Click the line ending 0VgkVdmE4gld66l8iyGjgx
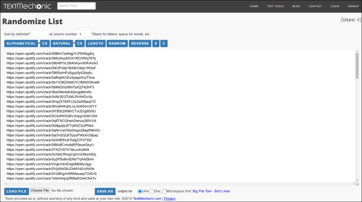Image resolution: width=362 pixels, height=202 pixels. click(x=49, y=164)
